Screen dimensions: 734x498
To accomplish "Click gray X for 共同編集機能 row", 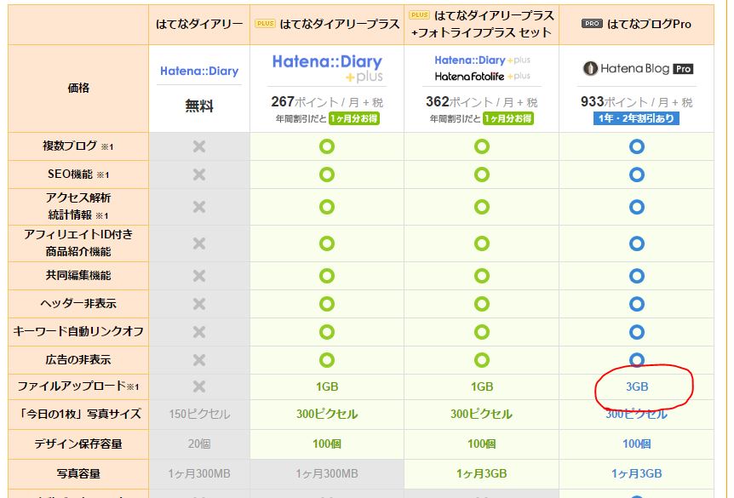I will tap(199, 276).
